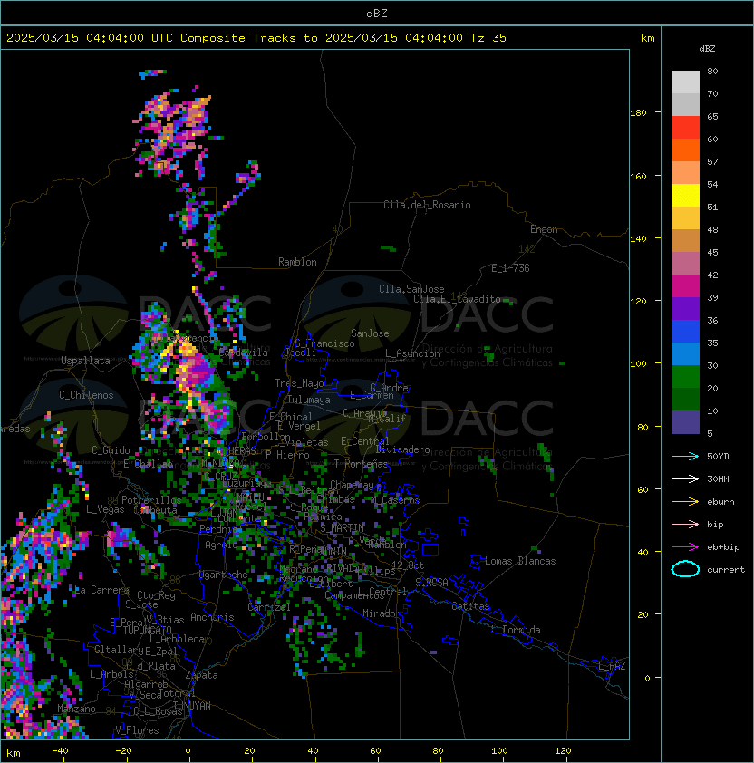754x763 pixels.
Task: Select the royal blue dBZ scale band
Action: [685, 332]
